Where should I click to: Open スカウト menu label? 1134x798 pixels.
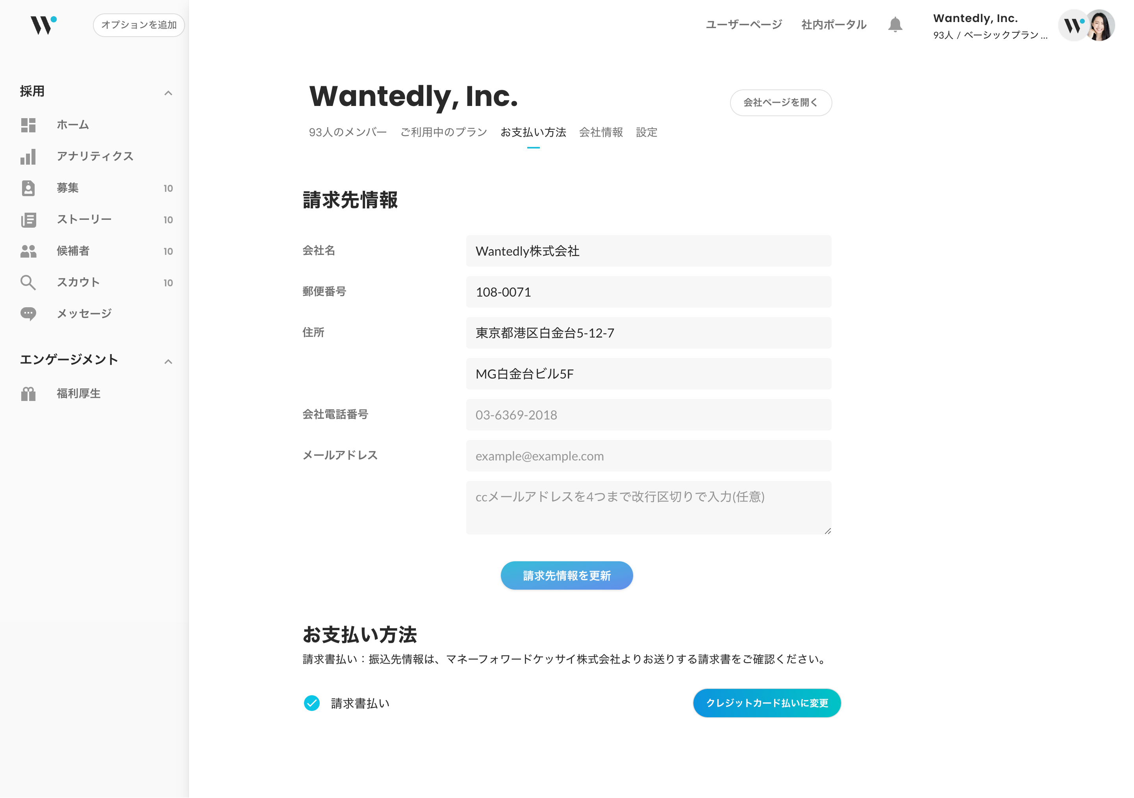pyautogui.click(x=78, y=282)
